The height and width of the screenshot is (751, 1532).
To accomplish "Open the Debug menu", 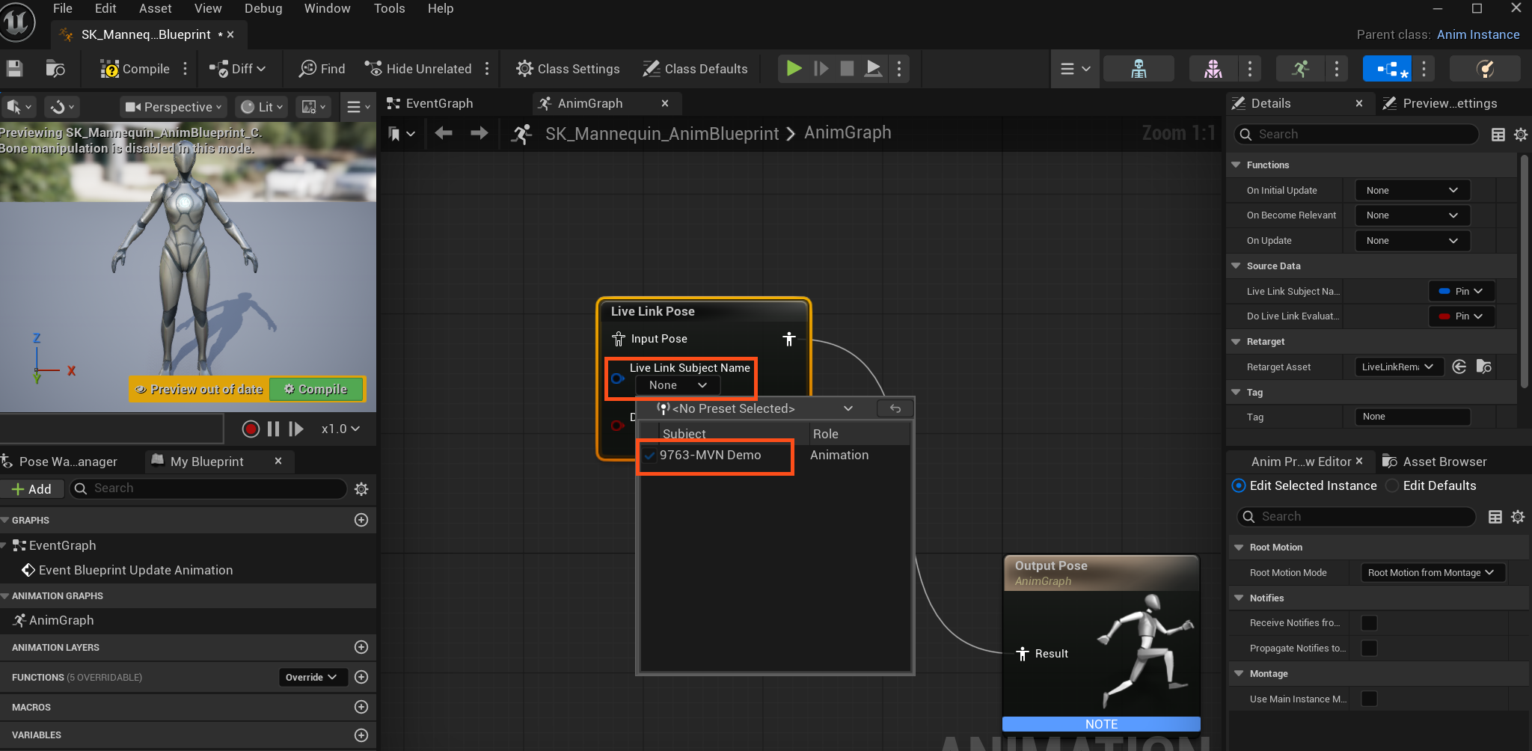I will pyautogui.click(x=263, y=8).
